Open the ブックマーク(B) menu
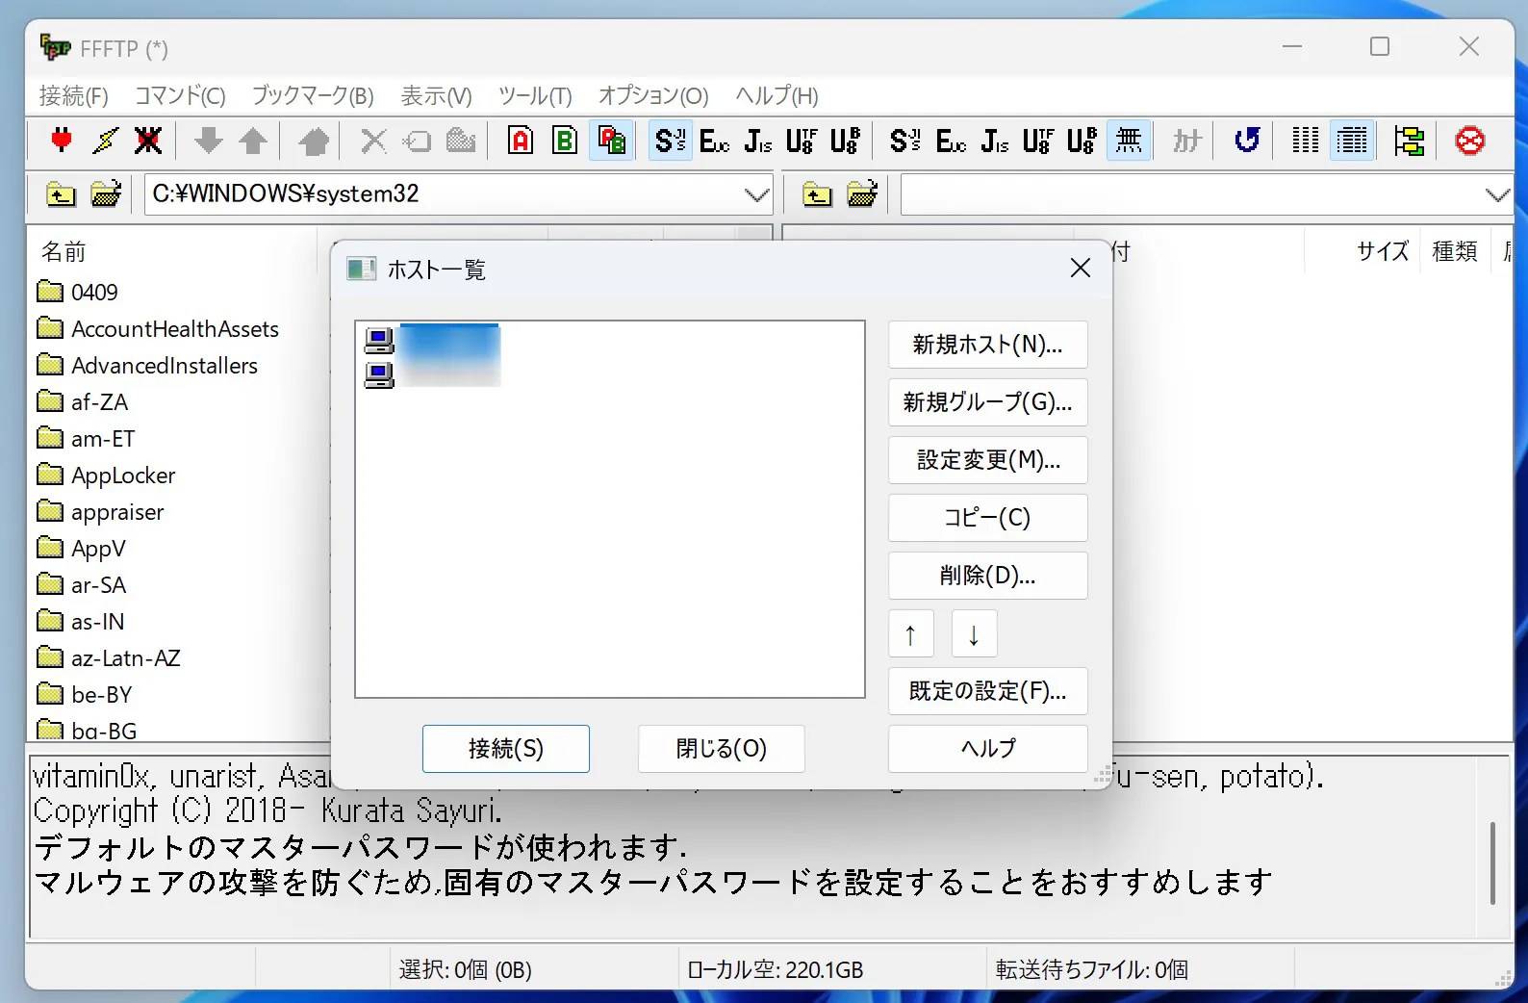Image resolution: width=1528 pixels, height=1003 pixels. [313, 95]
